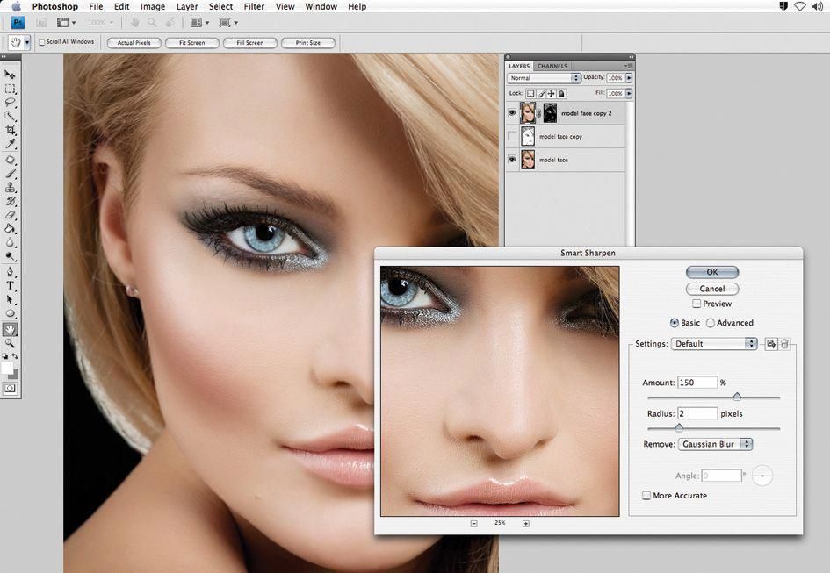The width and height of the screenshot is (830, 573).
Task: Pick the Eyedropper tool
Action: coord(11,143)
